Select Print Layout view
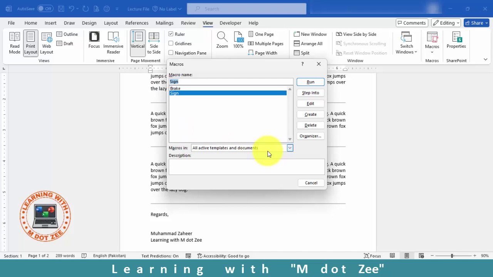The image size is (493, 277). [x=30, y=43]
